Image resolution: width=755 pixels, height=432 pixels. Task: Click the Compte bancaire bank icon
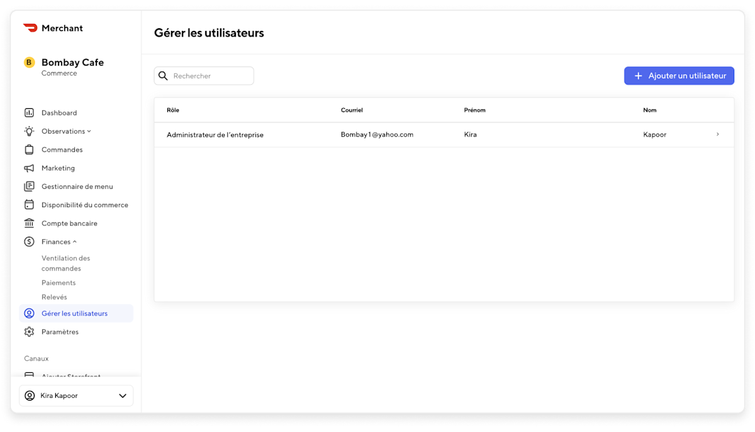[29, 224]
